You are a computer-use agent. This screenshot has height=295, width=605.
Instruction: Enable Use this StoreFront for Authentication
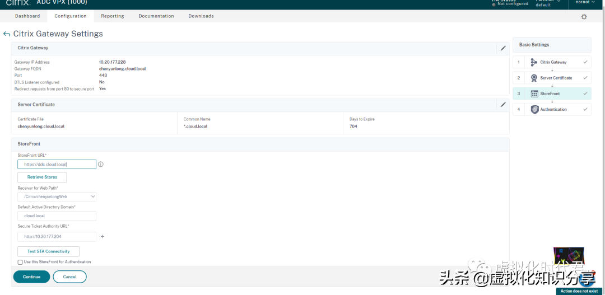click(x=20, y=262)
